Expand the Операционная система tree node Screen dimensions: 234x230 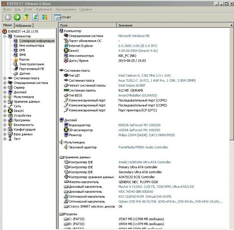(x=5, y=83)
